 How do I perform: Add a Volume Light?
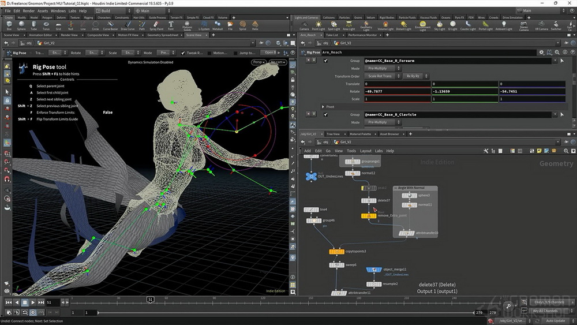(385, 25)
